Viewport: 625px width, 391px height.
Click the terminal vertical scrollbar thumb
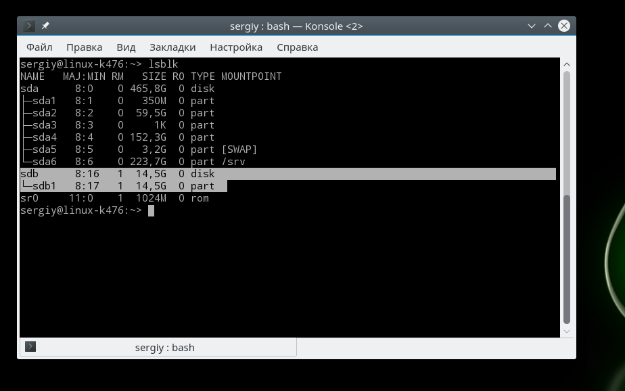click(x=567, y=259)
